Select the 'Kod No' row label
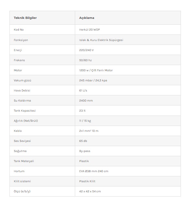 tap(19, 30)
